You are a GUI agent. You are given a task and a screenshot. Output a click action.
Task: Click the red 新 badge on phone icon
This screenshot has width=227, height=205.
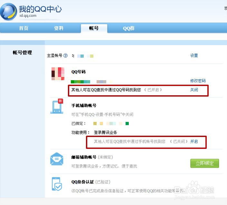(x=60, y=101)
